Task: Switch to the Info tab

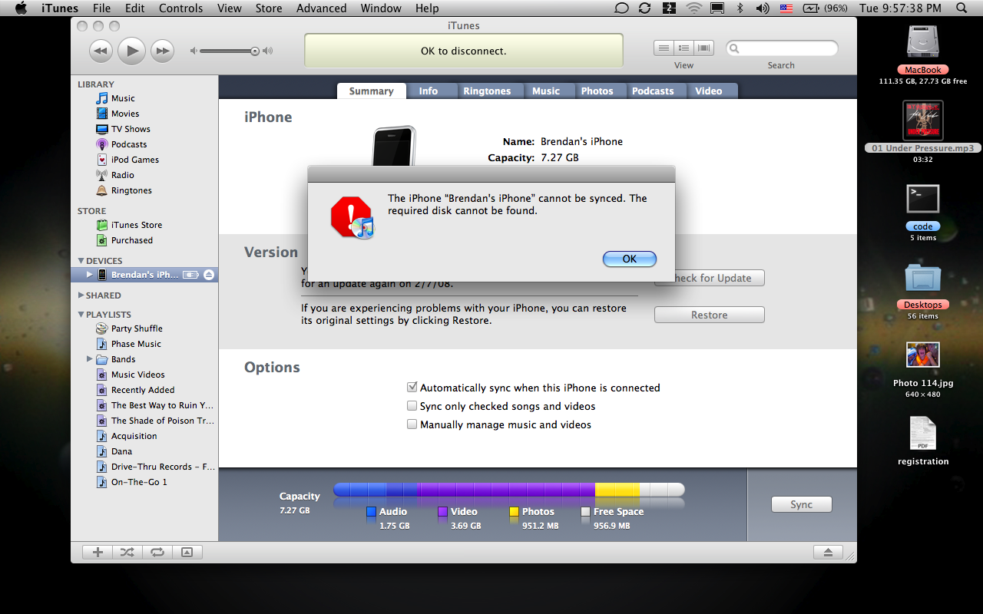Action: tap(429, 91)
